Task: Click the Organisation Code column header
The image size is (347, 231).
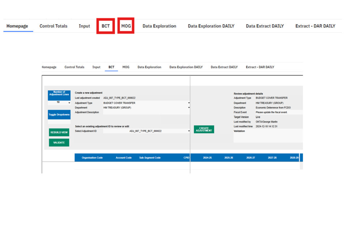Action: (92, 158)
